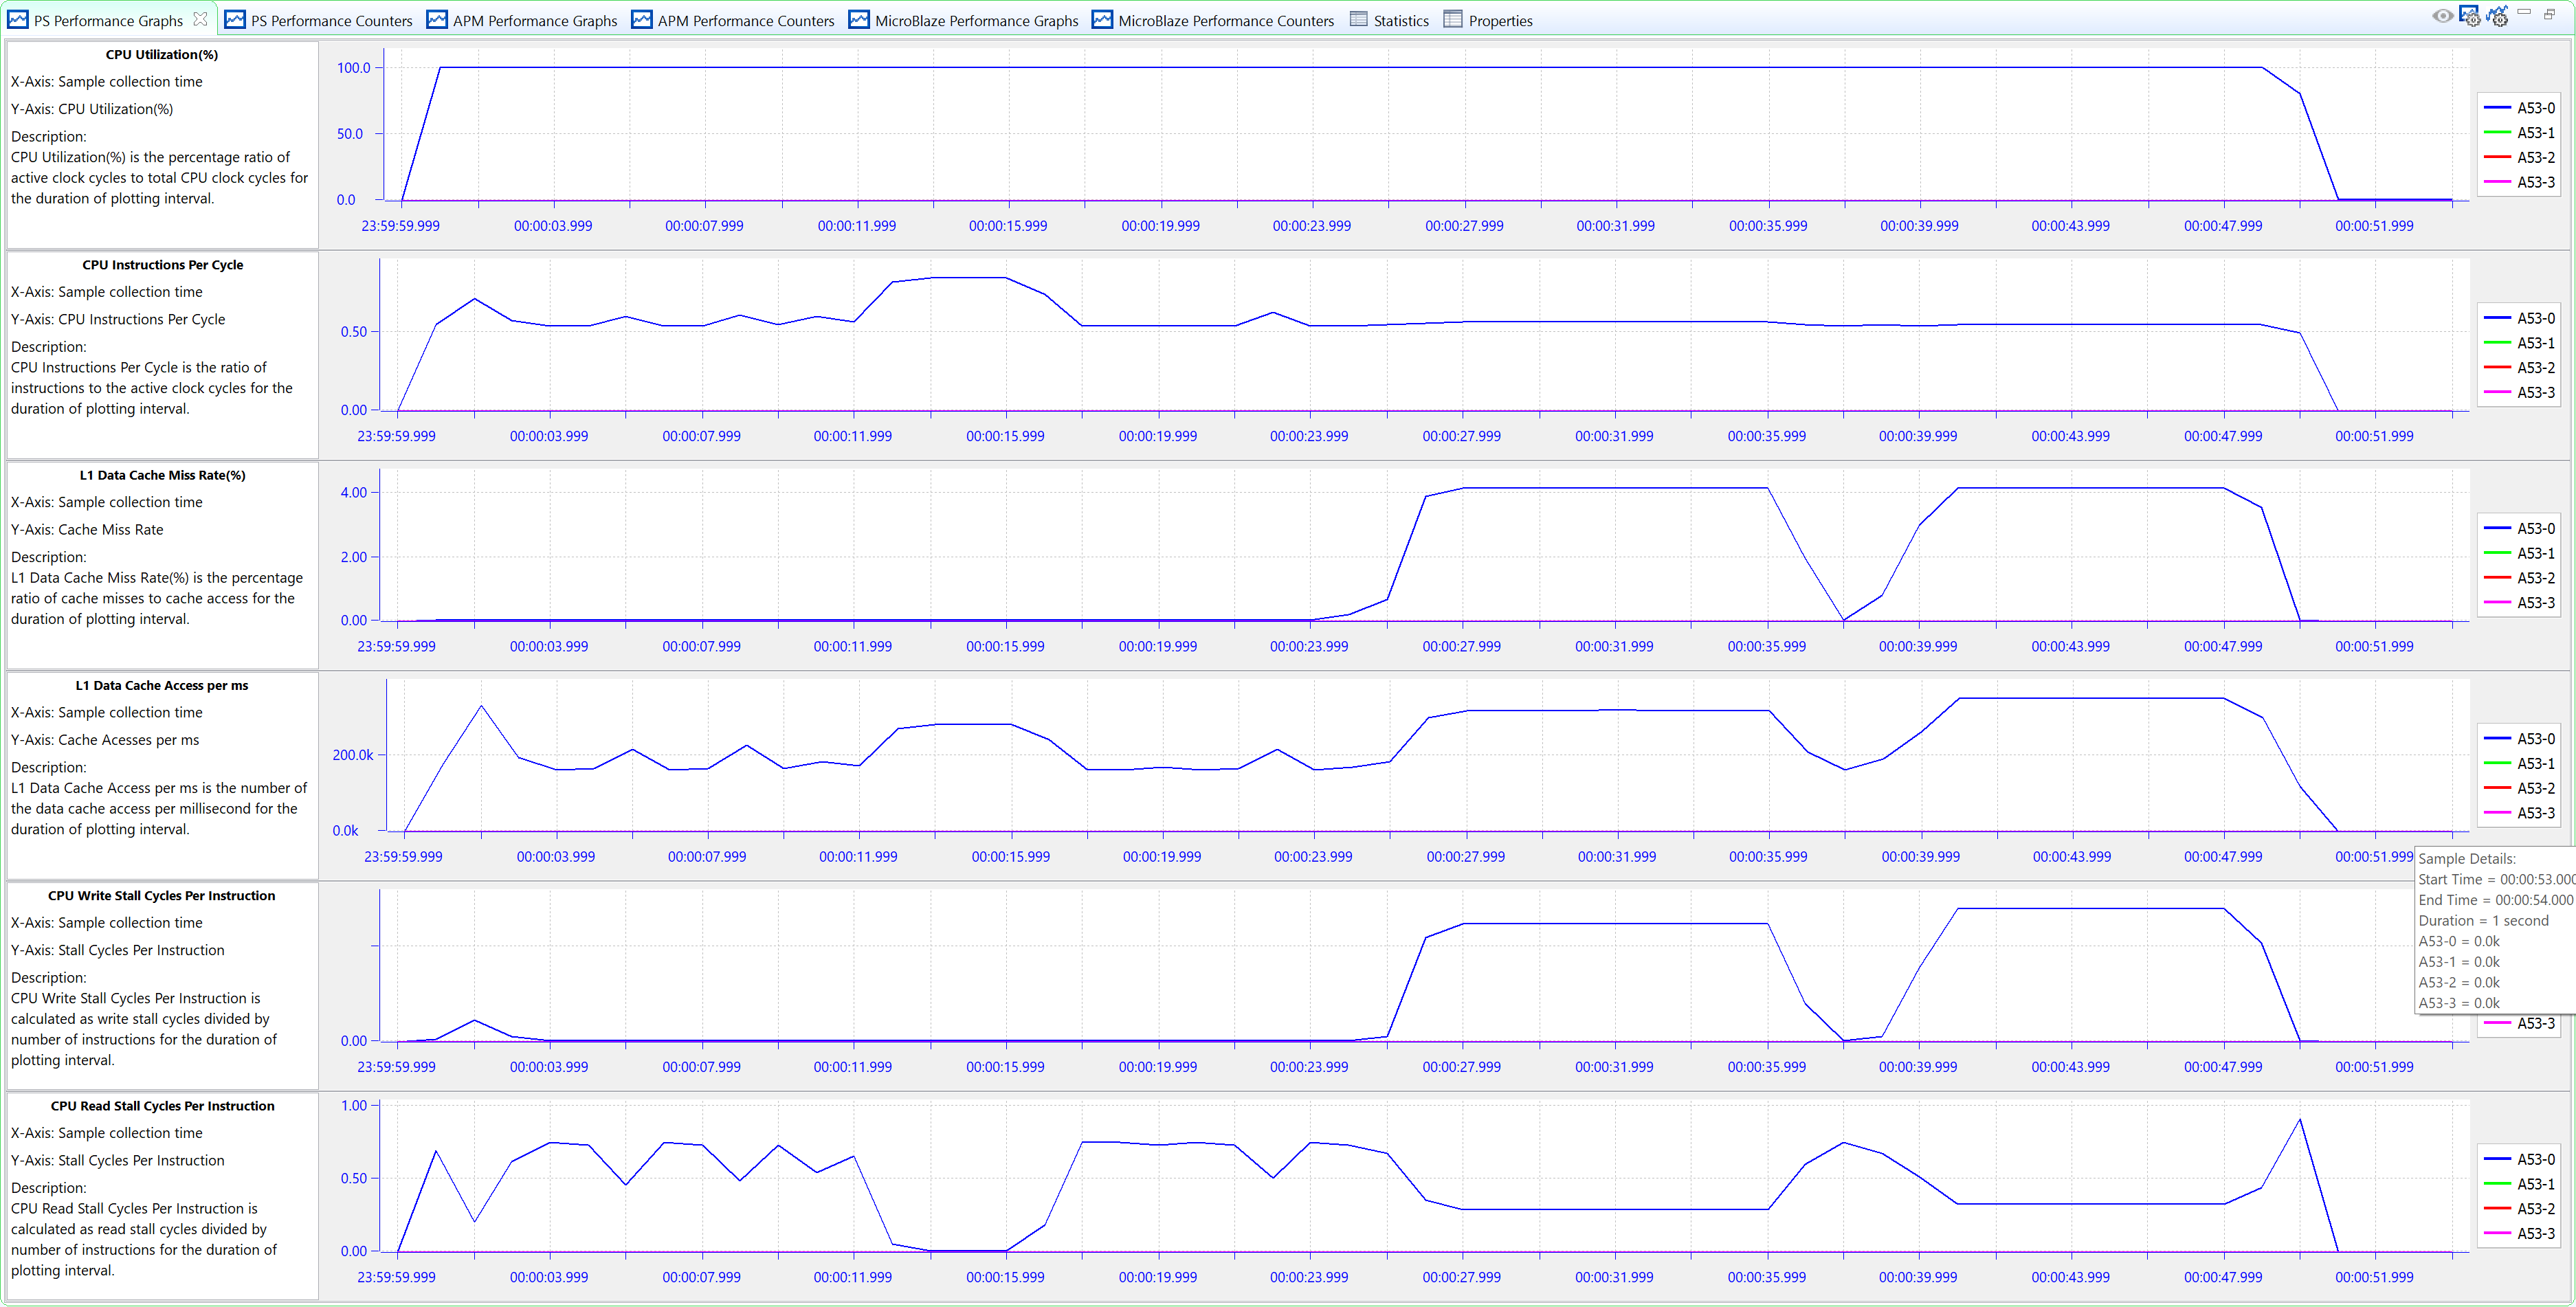Click 'Duration = 1 second' in Sample Details
2576x1307 pixels.
(2483, 921)
